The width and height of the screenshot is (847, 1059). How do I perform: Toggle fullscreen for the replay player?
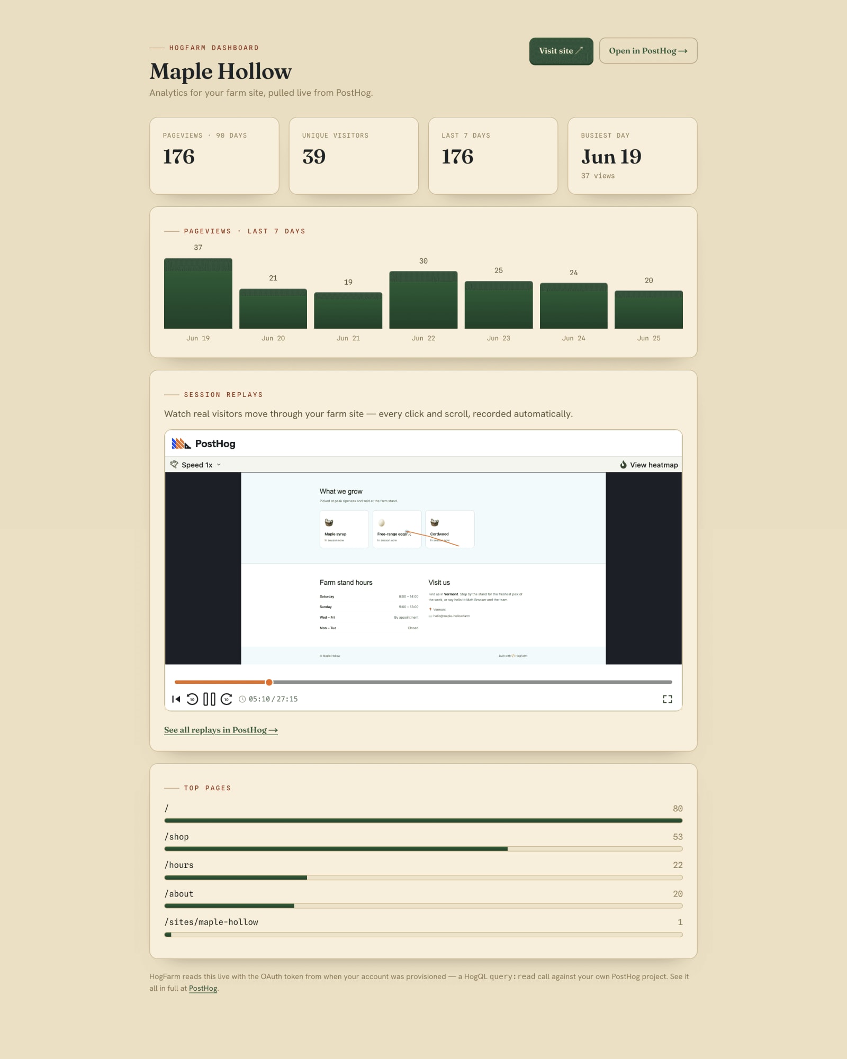(x=668, y=699)
